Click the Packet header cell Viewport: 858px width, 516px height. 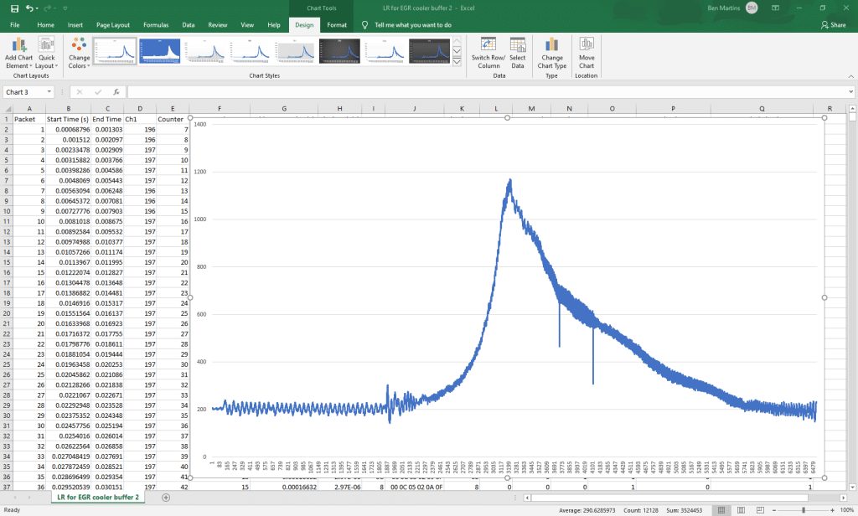pyautogui.click(x=29, y=119)
